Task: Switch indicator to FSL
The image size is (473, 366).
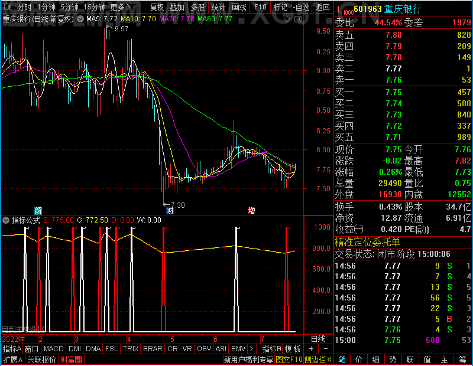Action: (x=111, y=349)
